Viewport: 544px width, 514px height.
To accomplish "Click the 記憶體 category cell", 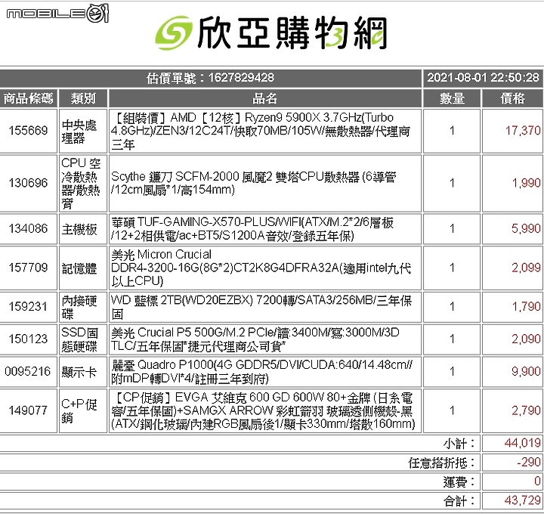I will (x=83, y=268).
